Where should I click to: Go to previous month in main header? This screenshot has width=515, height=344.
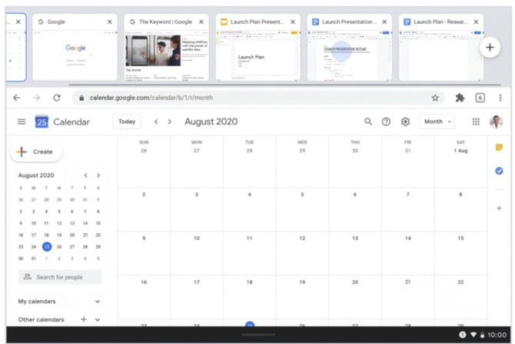pyautogui.click(x=156, y=122)
